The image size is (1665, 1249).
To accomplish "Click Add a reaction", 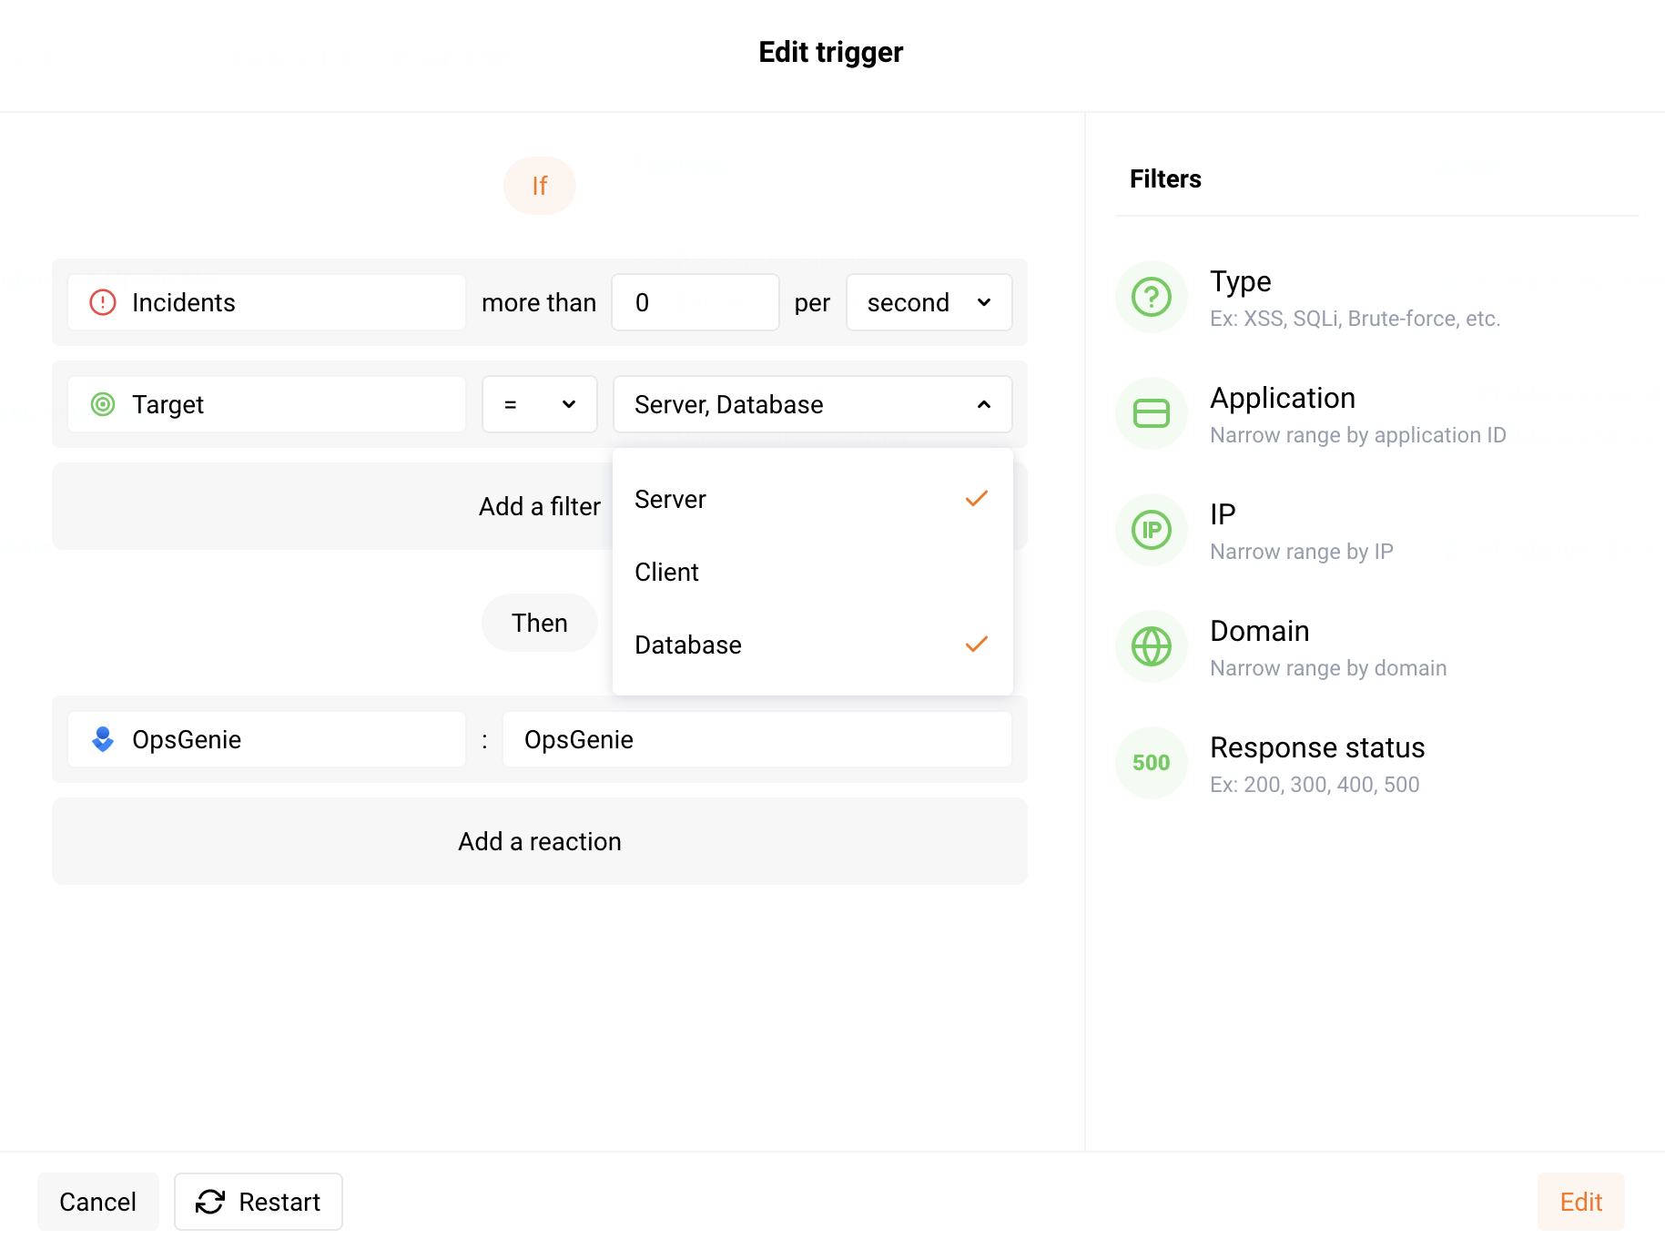I will tap(539, 841).
